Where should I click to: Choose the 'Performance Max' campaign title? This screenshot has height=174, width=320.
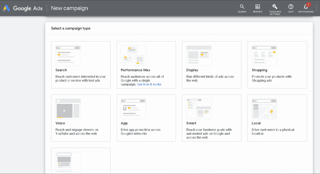point(136,70)
